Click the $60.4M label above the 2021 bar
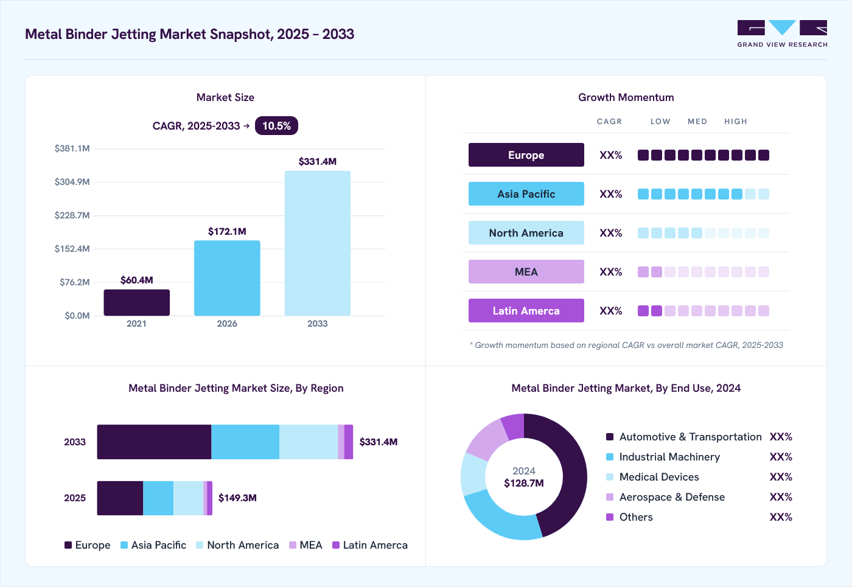This screenshot has width=852, height=587. [136, 280]
